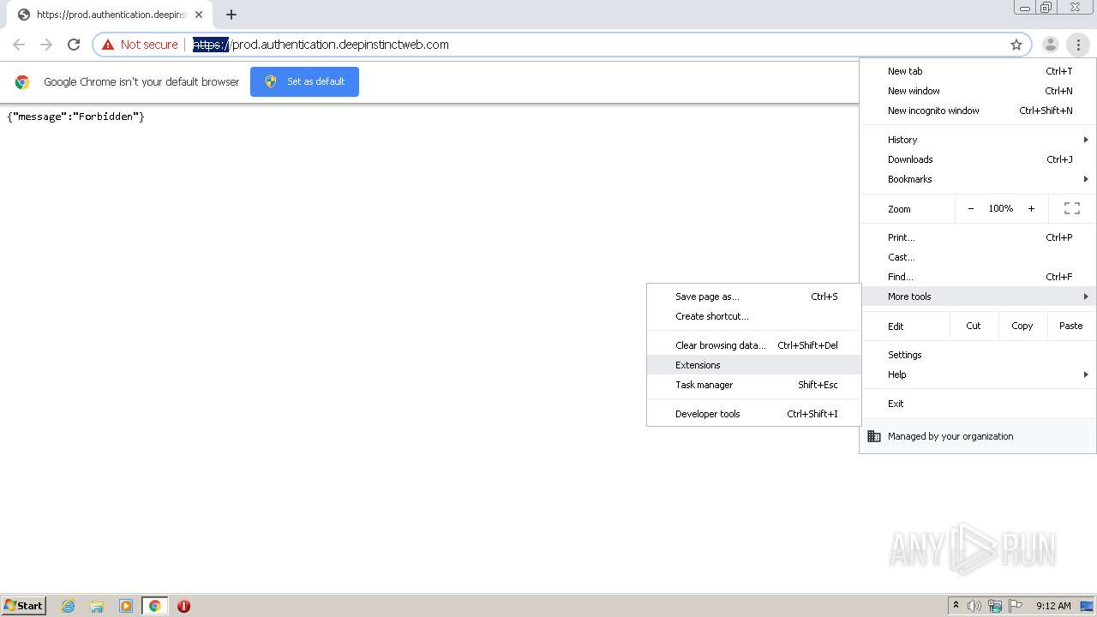1097x617 pixels.
Task: Open Settings from the Chrome menu
Action: [978, 355]
